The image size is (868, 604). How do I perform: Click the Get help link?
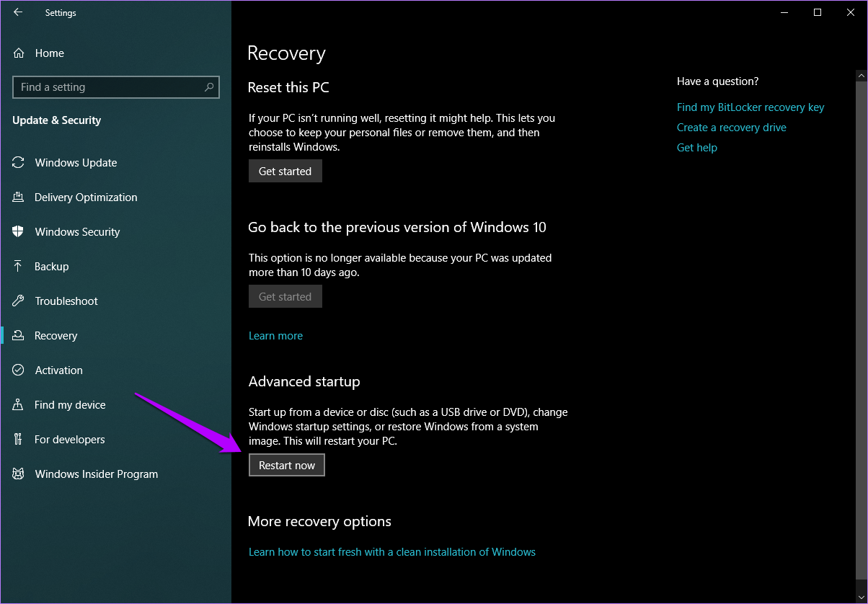697,148
